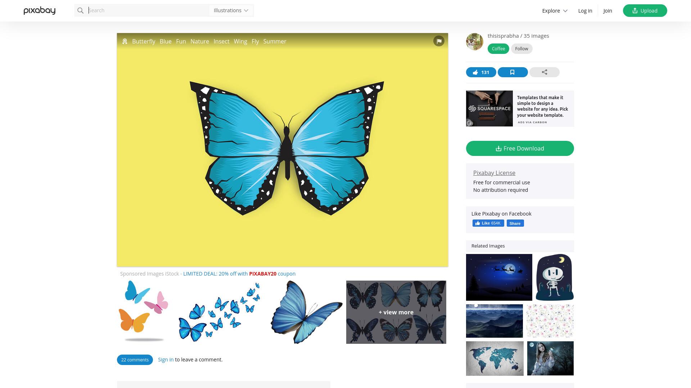This screenshot has height=388, width=691.
Task: Focus the Search text field
Action: click(148, 10)
